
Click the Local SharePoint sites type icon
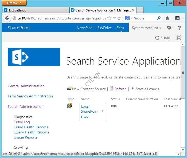point(69,106)
